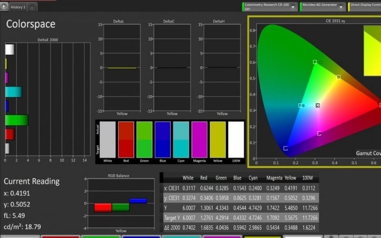Click the 'y: CIE31' row label

pyautogui.click(x=171, y=198)
